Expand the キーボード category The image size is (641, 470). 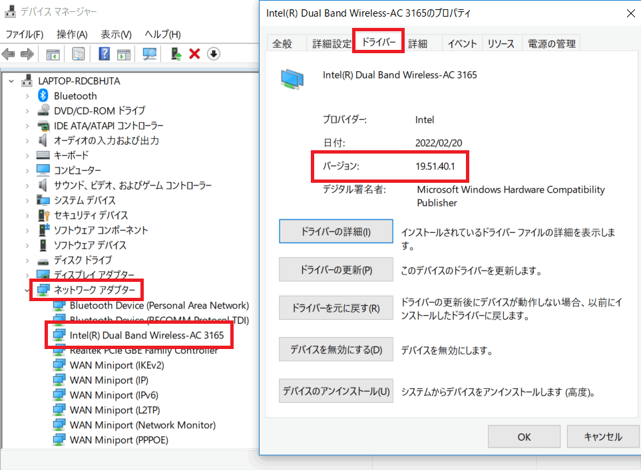tap(27, 156)
